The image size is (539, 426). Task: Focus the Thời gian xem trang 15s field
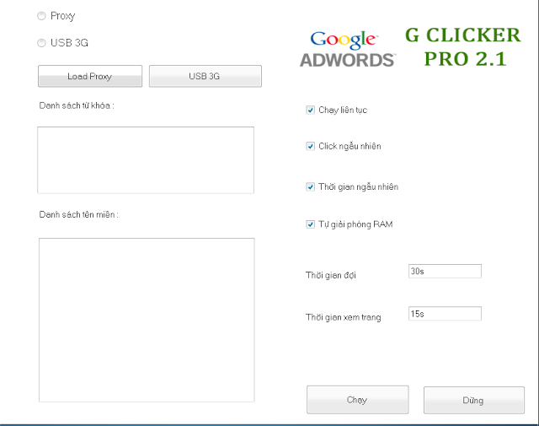(445, 314)
